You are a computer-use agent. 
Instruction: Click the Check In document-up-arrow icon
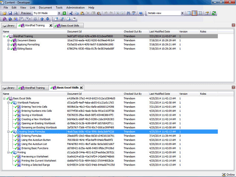(x=56, y=19)
